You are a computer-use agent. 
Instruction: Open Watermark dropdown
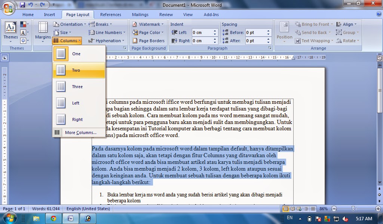(x=148, y=24)
